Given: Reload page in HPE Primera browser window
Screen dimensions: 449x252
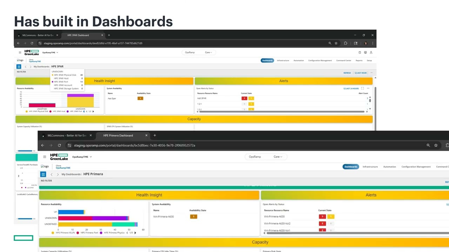Looking at the screenshot, I should [59, 145].
